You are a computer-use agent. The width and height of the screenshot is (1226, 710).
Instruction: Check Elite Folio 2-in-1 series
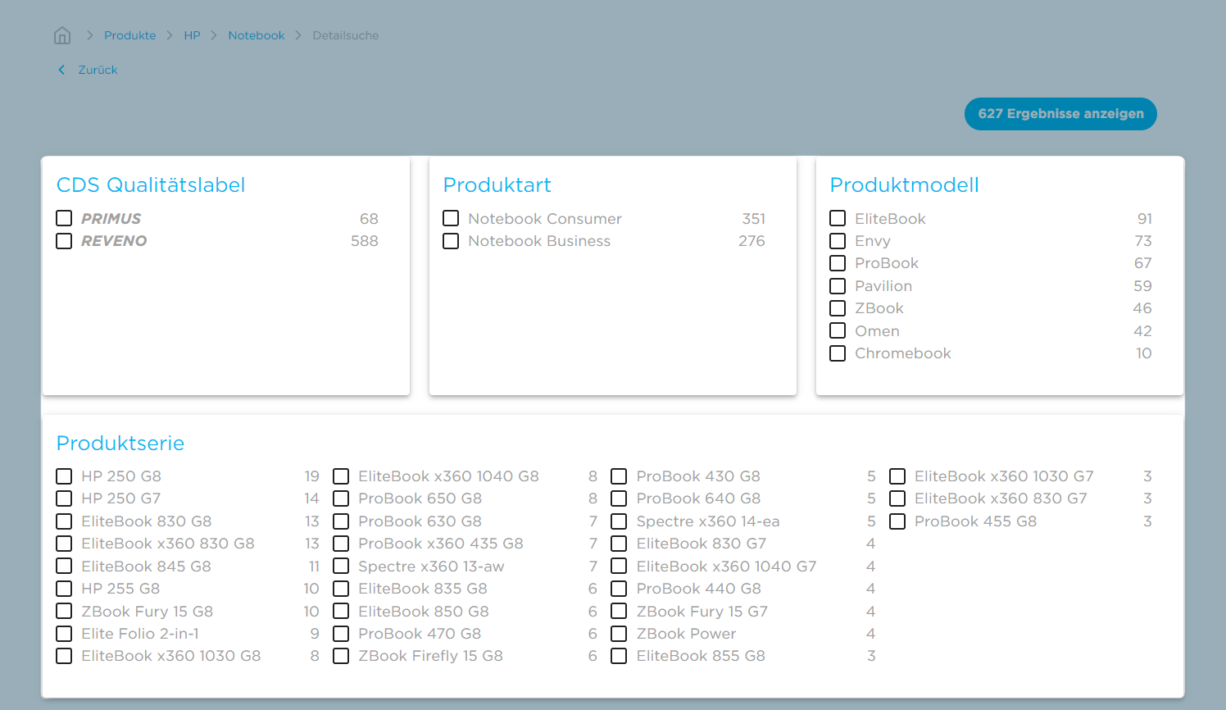64,634
